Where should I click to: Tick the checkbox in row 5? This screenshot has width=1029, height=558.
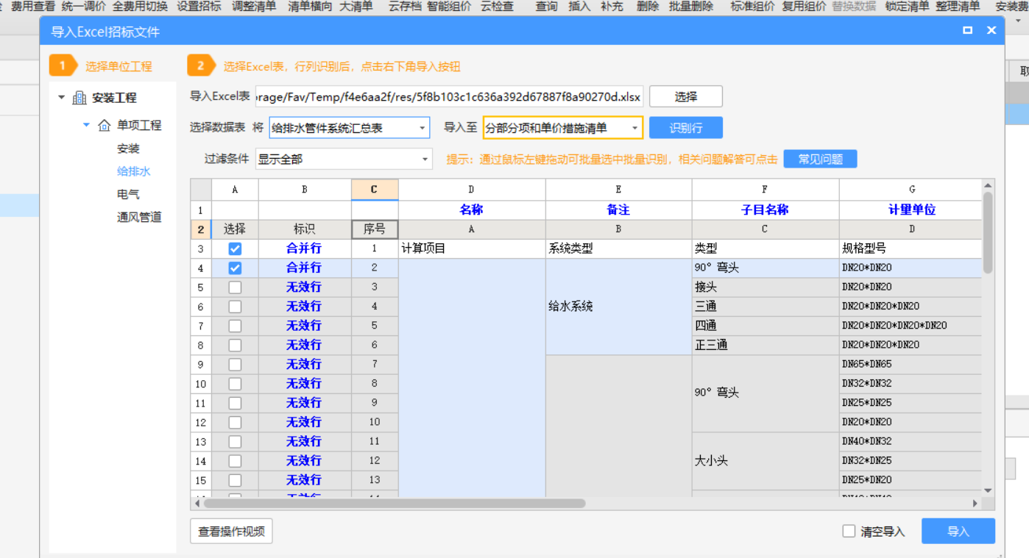tap(235, 287)
